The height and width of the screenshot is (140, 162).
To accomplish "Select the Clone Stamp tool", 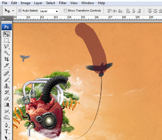I will [x=6, y=86].
